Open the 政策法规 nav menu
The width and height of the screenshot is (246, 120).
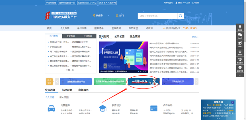pos(133,28)
